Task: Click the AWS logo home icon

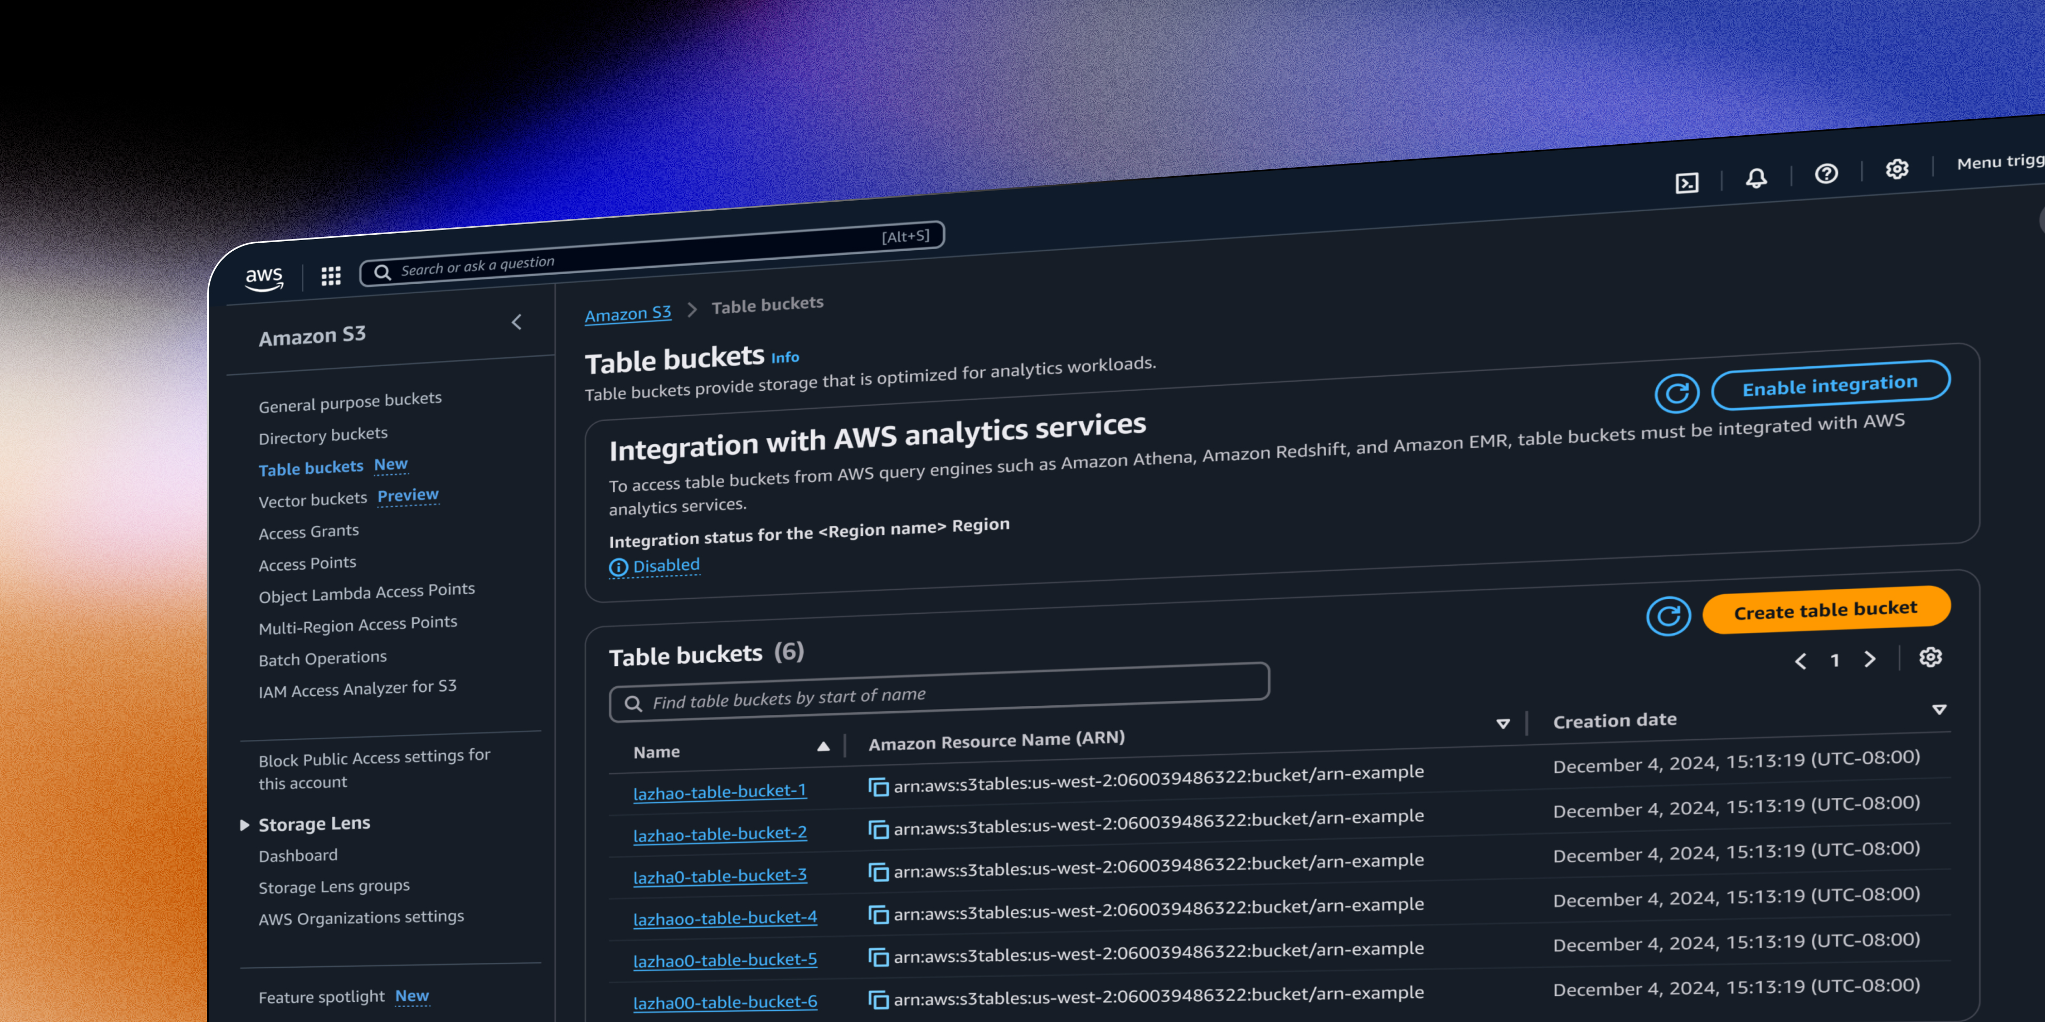Action: coord(264,278)
